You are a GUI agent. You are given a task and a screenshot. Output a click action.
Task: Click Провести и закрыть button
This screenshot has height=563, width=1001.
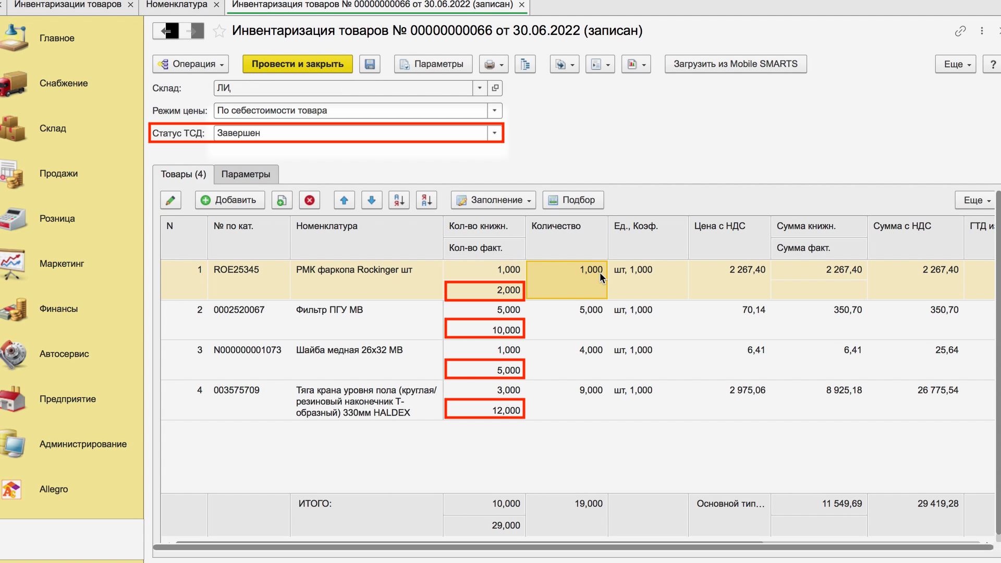coord(298,64)
